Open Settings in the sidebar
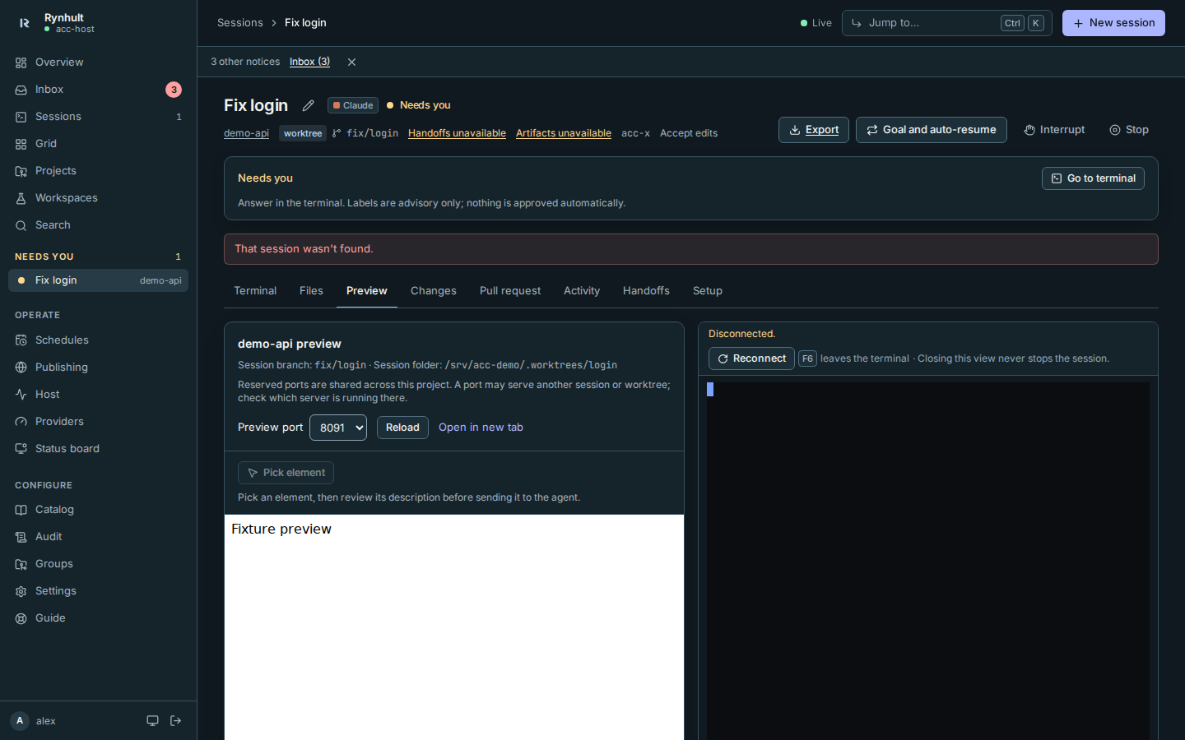The width and height of the screenshot is (1185, 740). click(98, 591)
